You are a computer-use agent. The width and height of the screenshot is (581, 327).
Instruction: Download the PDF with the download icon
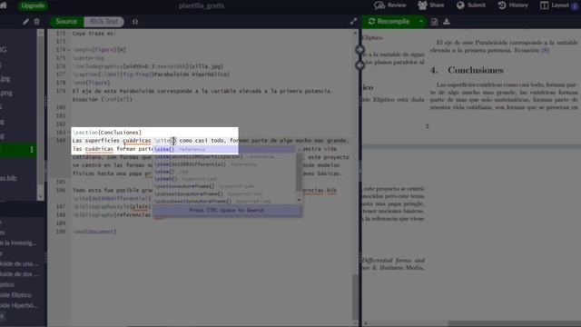pyautogui.click(x=447, y=22)
